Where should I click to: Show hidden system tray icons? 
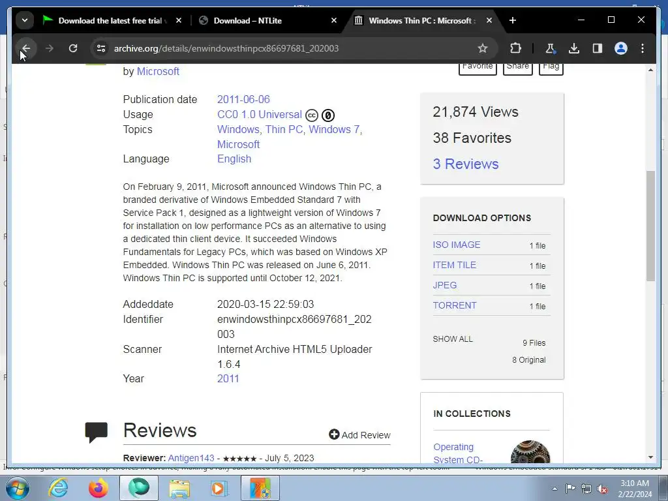[x=554, y=489]
